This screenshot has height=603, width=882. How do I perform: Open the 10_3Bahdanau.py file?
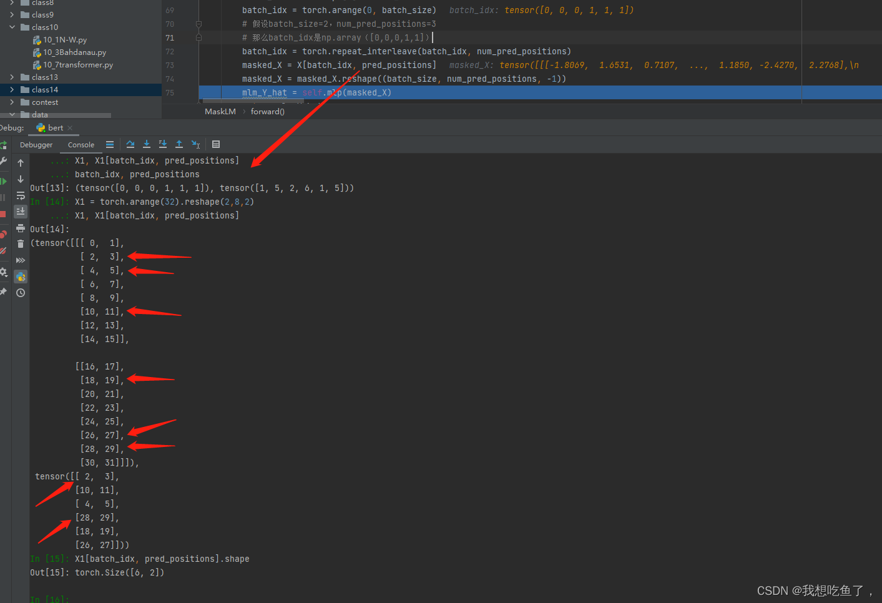pyautogui.click(x=74, y=52)
